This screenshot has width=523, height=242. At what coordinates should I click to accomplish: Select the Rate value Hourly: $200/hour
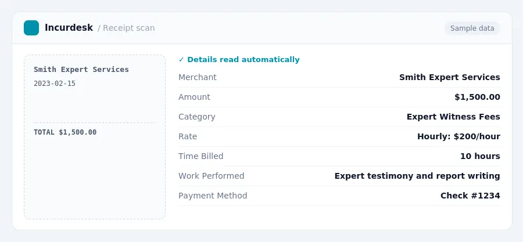pos(458,136)
